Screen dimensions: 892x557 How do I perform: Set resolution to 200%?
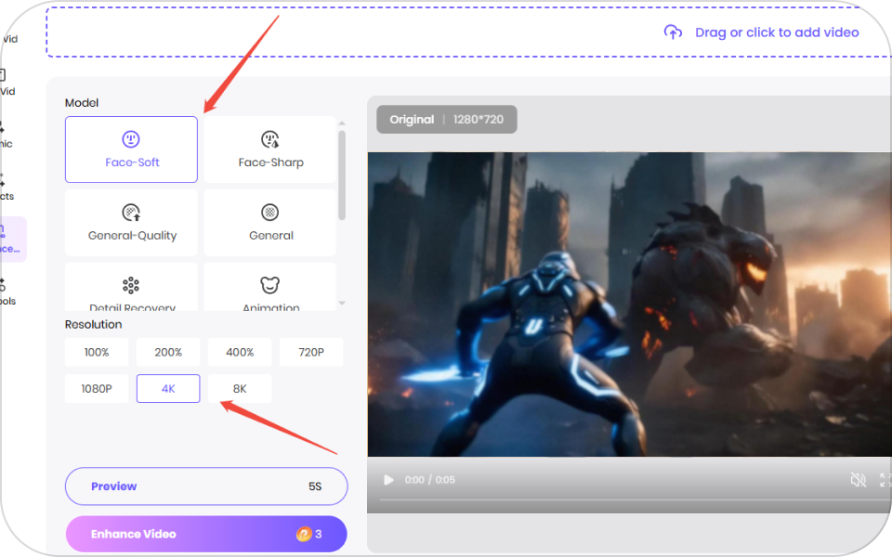click(168, 353)
